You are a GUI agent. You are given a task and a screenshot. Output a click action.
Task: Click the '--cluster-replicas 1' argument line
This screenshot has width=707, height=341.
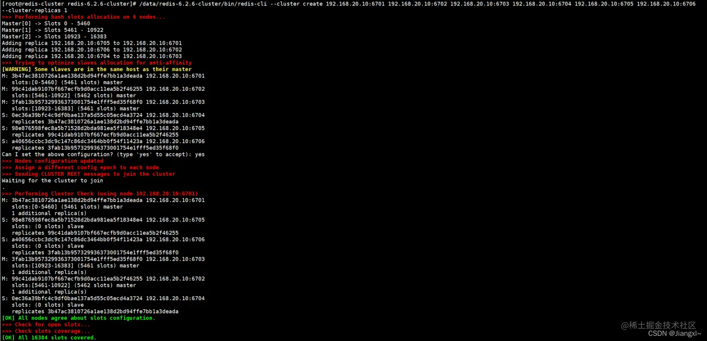pos(35,10)
